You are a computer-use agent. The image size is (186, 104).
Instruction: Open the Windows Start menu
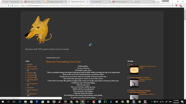[3, 102]
